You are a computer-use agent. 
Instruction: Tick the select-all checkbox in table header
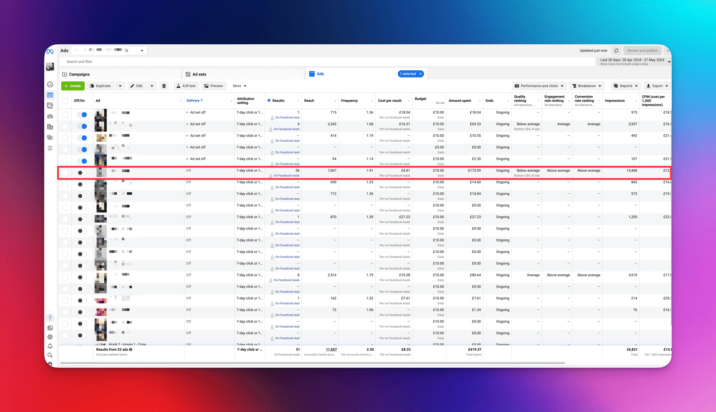click(65, 101)
